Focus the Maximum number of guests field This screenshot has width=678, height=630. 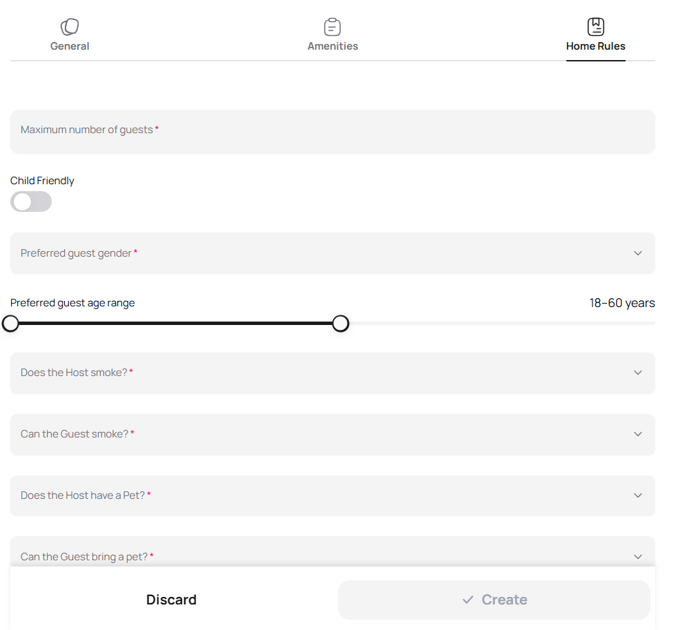coord(331,131)
